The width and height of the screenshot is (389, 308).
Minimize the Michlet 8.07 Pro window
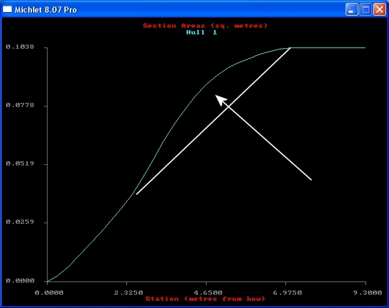coord(352,10)
